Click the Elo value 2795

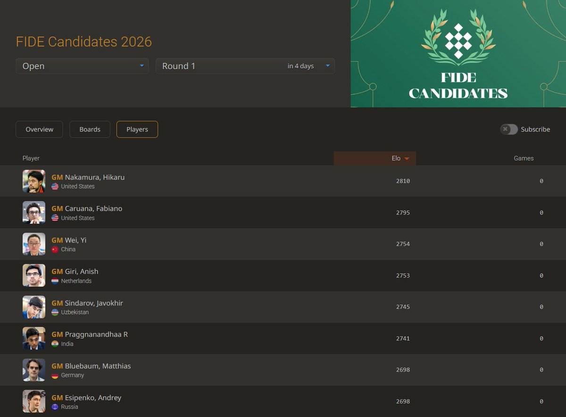click(403, 213)
